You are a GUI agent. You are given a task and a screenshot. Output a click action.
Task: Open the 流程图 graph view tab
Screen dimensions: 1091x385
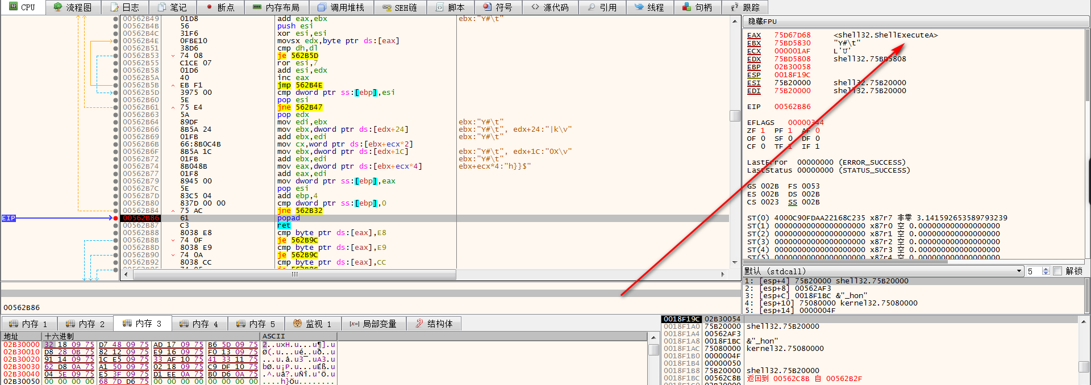point(73,7)
